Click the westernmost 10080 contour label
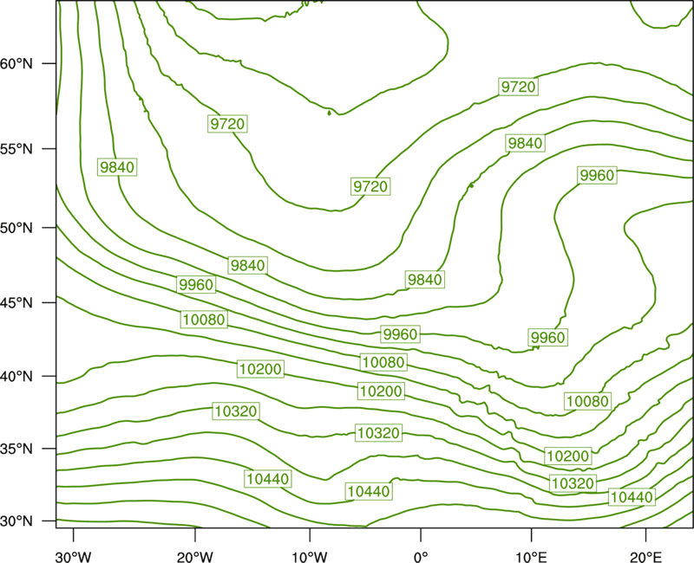Viewport: 694px width, 563px height. point(204,320)
